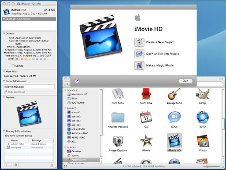Select the GarageBand guitar icon
Image resolution: width=226 pixels, height=170 pixels.
(x=174, y=94)
